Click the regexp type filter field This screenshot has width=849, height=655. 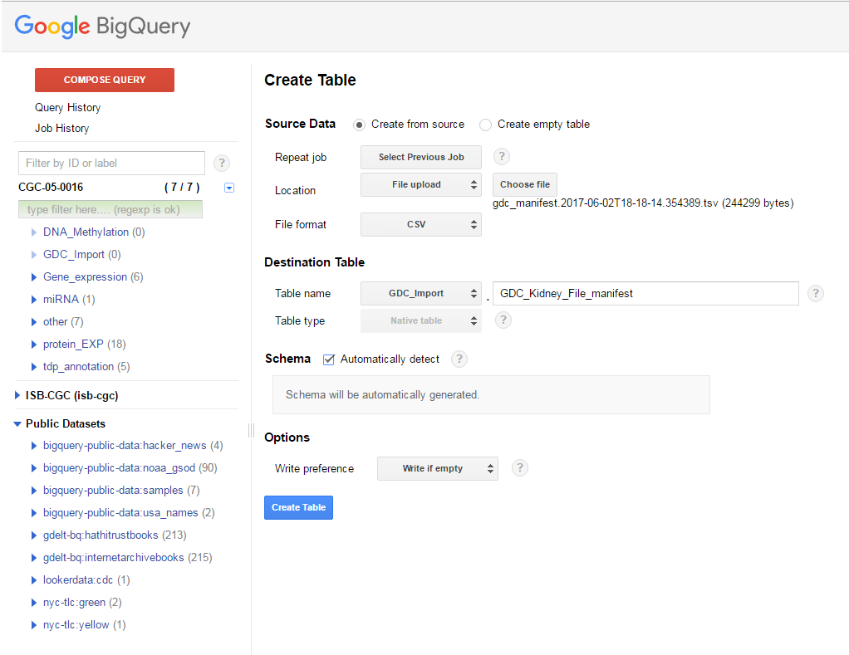tap(110, 209)
